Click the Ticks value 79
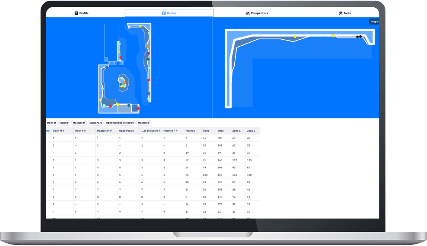The width and height of the screenshot is (427, 246). tap(205, 182)
